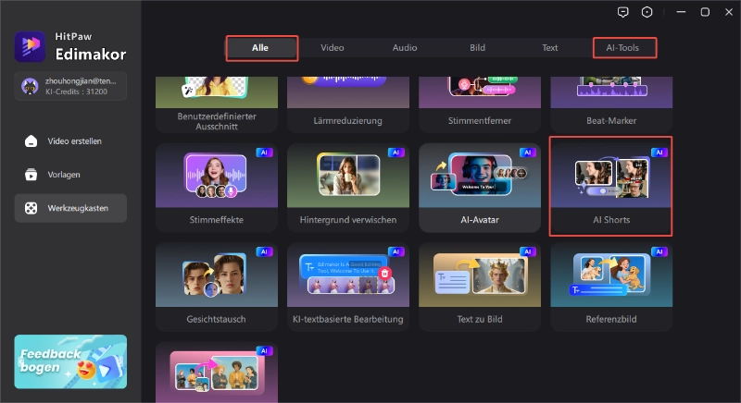
Task: Click the KI-textbasierte Bearbeitung label
Action: point(348,319)
